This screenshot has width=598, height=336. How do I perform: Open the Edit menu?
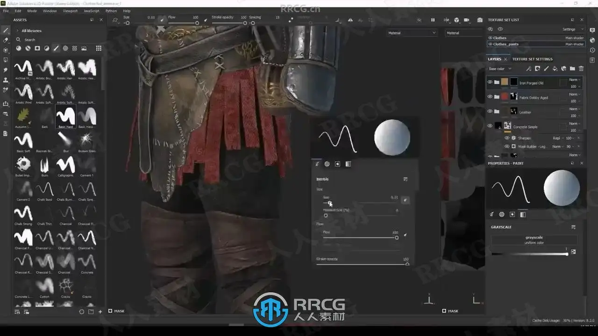[x=18, y=11]
